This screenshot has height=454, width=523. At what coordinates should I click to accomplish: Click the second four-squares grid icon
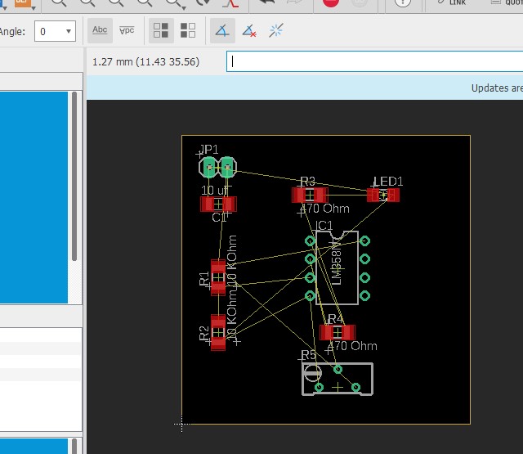[x=188, y=32]
